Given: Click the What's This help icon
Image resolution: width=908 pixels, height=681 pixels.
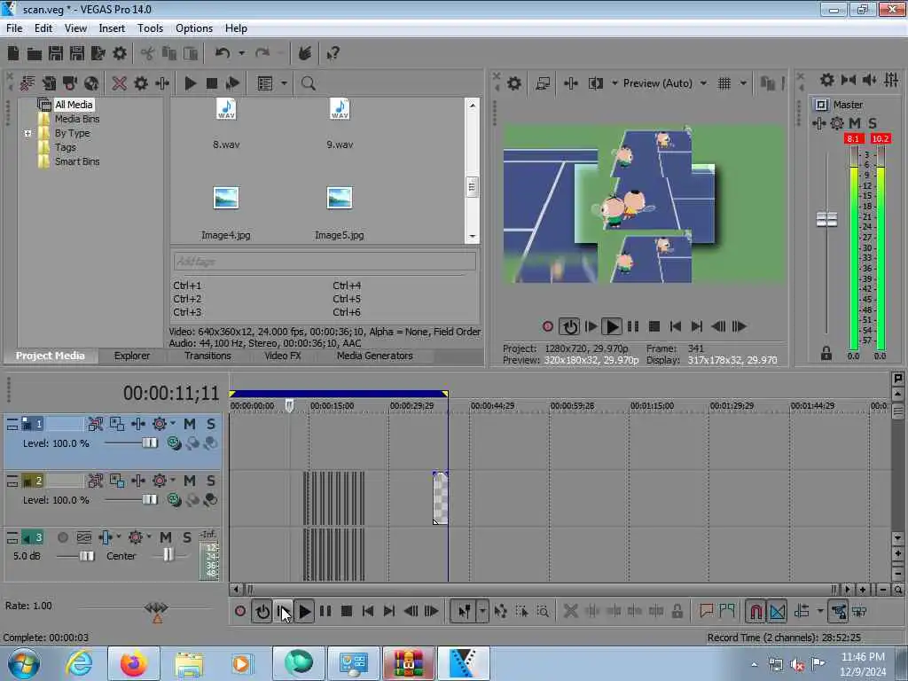Looking at the screenshot, I should [x=333, y=54].
